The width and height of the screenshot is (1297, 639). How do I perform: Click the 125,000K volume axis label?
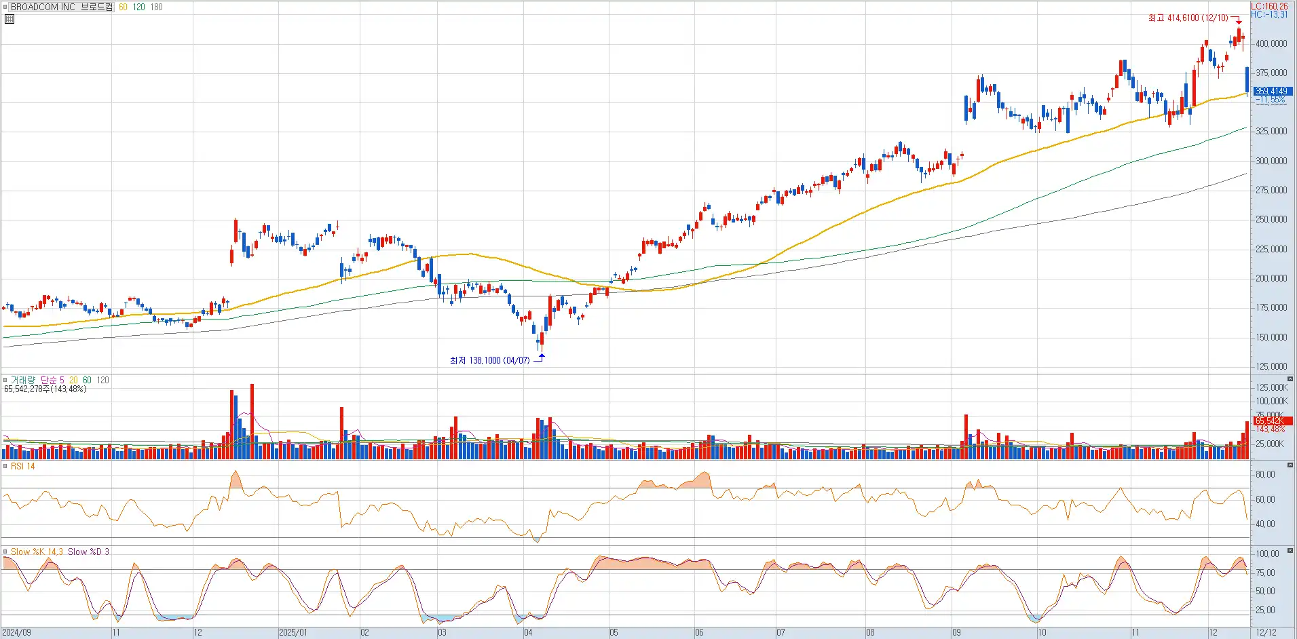coord(1271,387)
